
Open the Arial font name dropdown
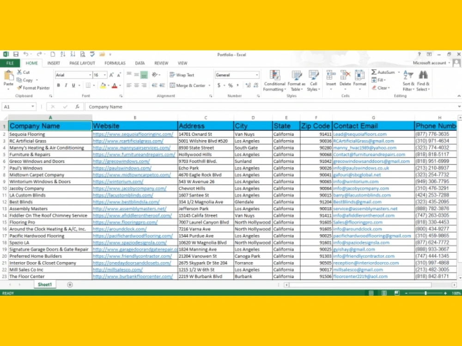tap(90, 75)
